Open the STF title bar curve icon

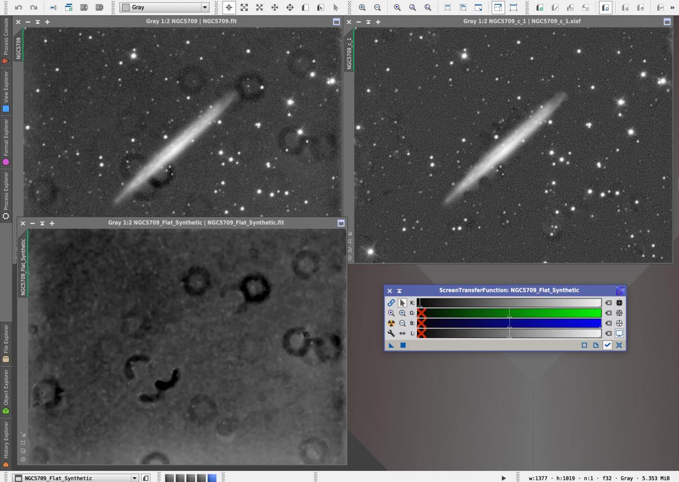[x=620, y=291]
